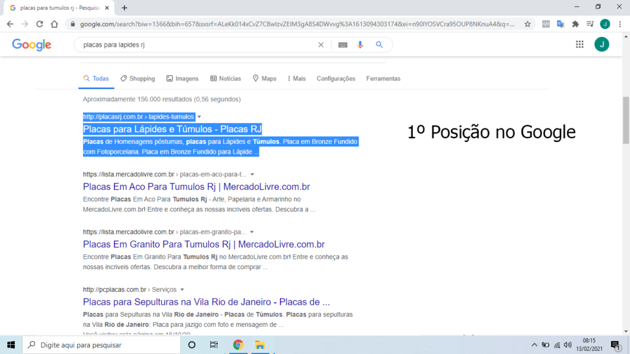Open the Google apps grid
Viewport: 630px width, 354px height.
click(x=579, y=44)
